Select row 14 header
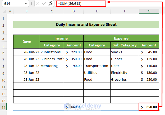 pos(4,107)
